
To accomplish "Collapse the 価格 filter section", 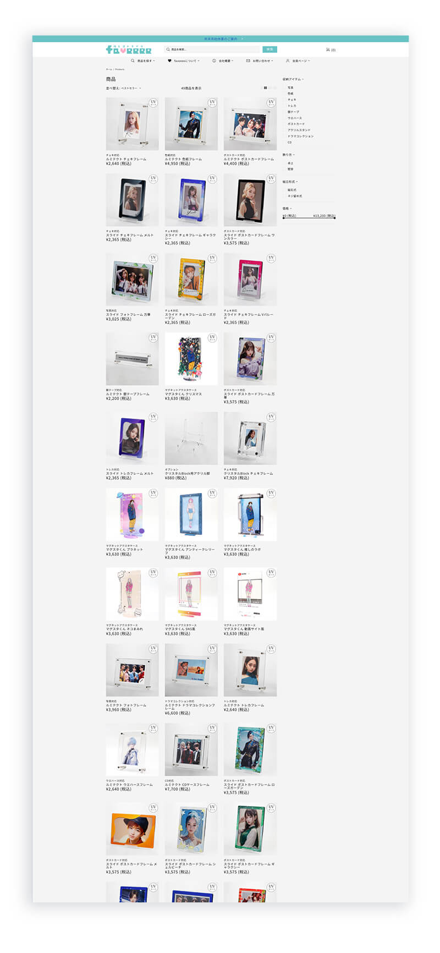I will [287, 209].
